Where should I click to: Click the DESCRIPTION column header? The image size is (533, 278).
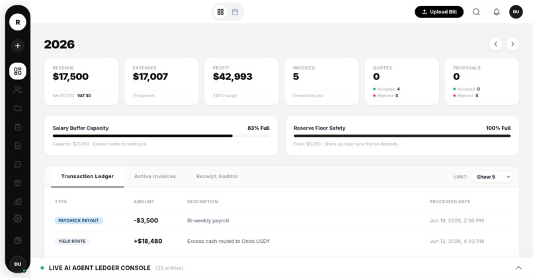tap(202, 202)
